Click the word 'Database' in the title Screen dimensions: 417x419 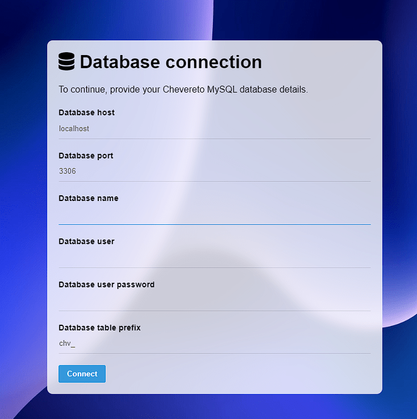(x=120, y=62)
